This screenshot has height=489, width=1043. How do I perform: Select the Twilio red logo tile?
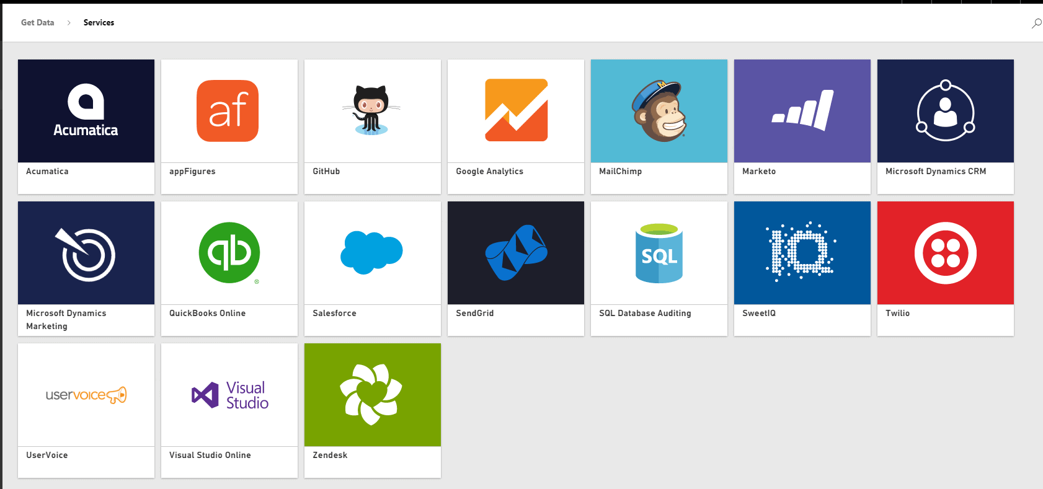point(945,253)
